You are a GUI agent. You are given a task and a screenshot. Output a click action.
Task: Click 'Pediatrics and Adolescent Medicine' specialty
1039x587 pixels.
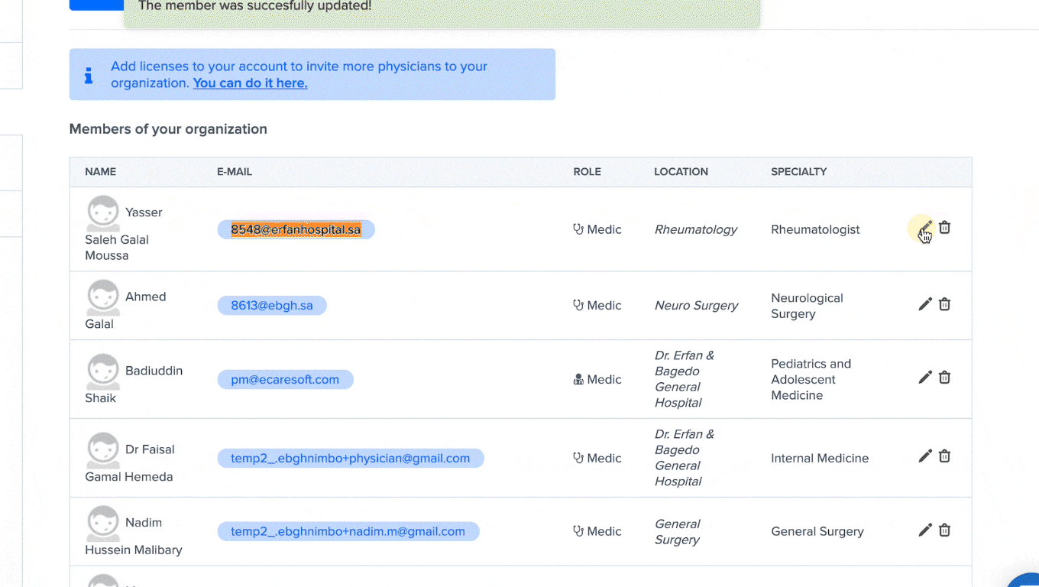click(x=811, y=379)
